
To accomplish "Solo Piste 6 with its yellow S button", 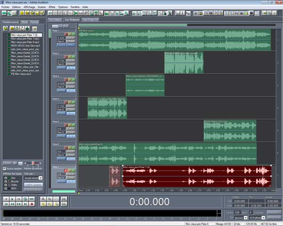I will [x=70, y=148].
